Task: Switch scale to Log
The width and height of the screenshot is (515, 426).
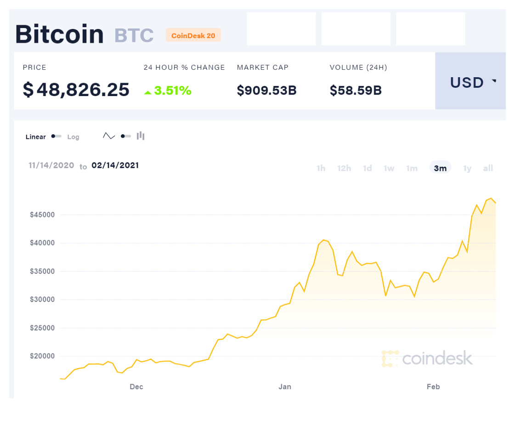Action: point(73,137)
